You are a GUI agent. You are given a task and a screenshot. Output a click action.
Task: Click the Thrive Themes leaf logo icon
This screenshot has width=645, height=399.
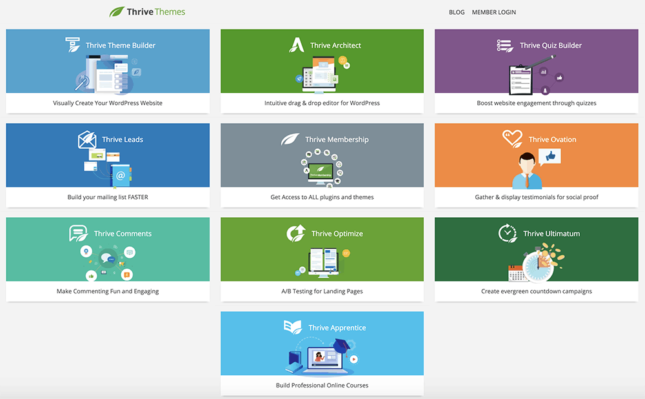pyautogui.click(x=116, y=12)
